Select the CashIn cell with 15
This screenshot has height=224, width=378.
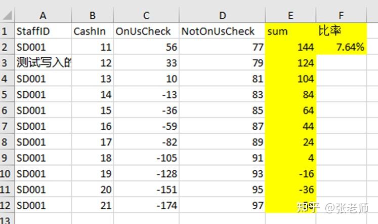[x=92, y=110]
